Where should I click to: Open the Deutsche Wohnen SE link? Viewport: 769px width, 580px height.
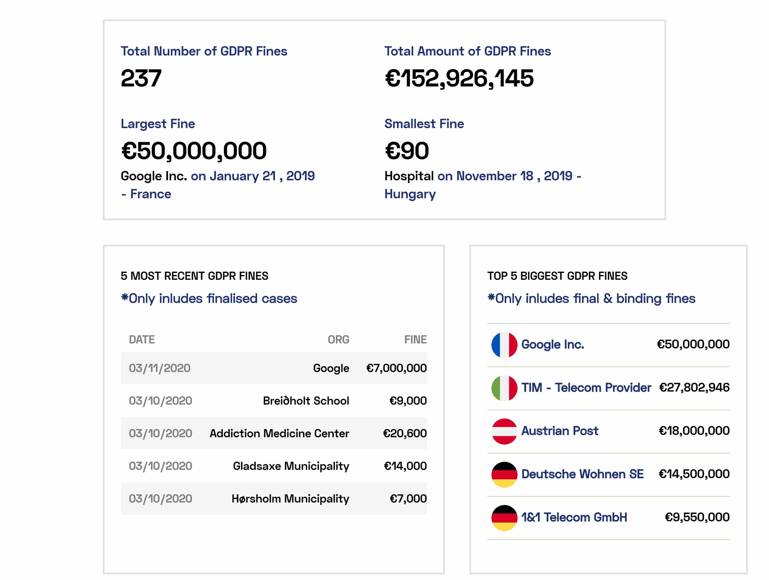[x=582, y=474]
